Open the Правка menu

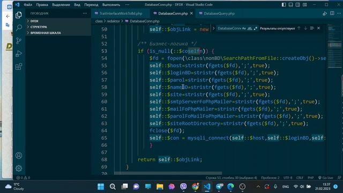42,5
